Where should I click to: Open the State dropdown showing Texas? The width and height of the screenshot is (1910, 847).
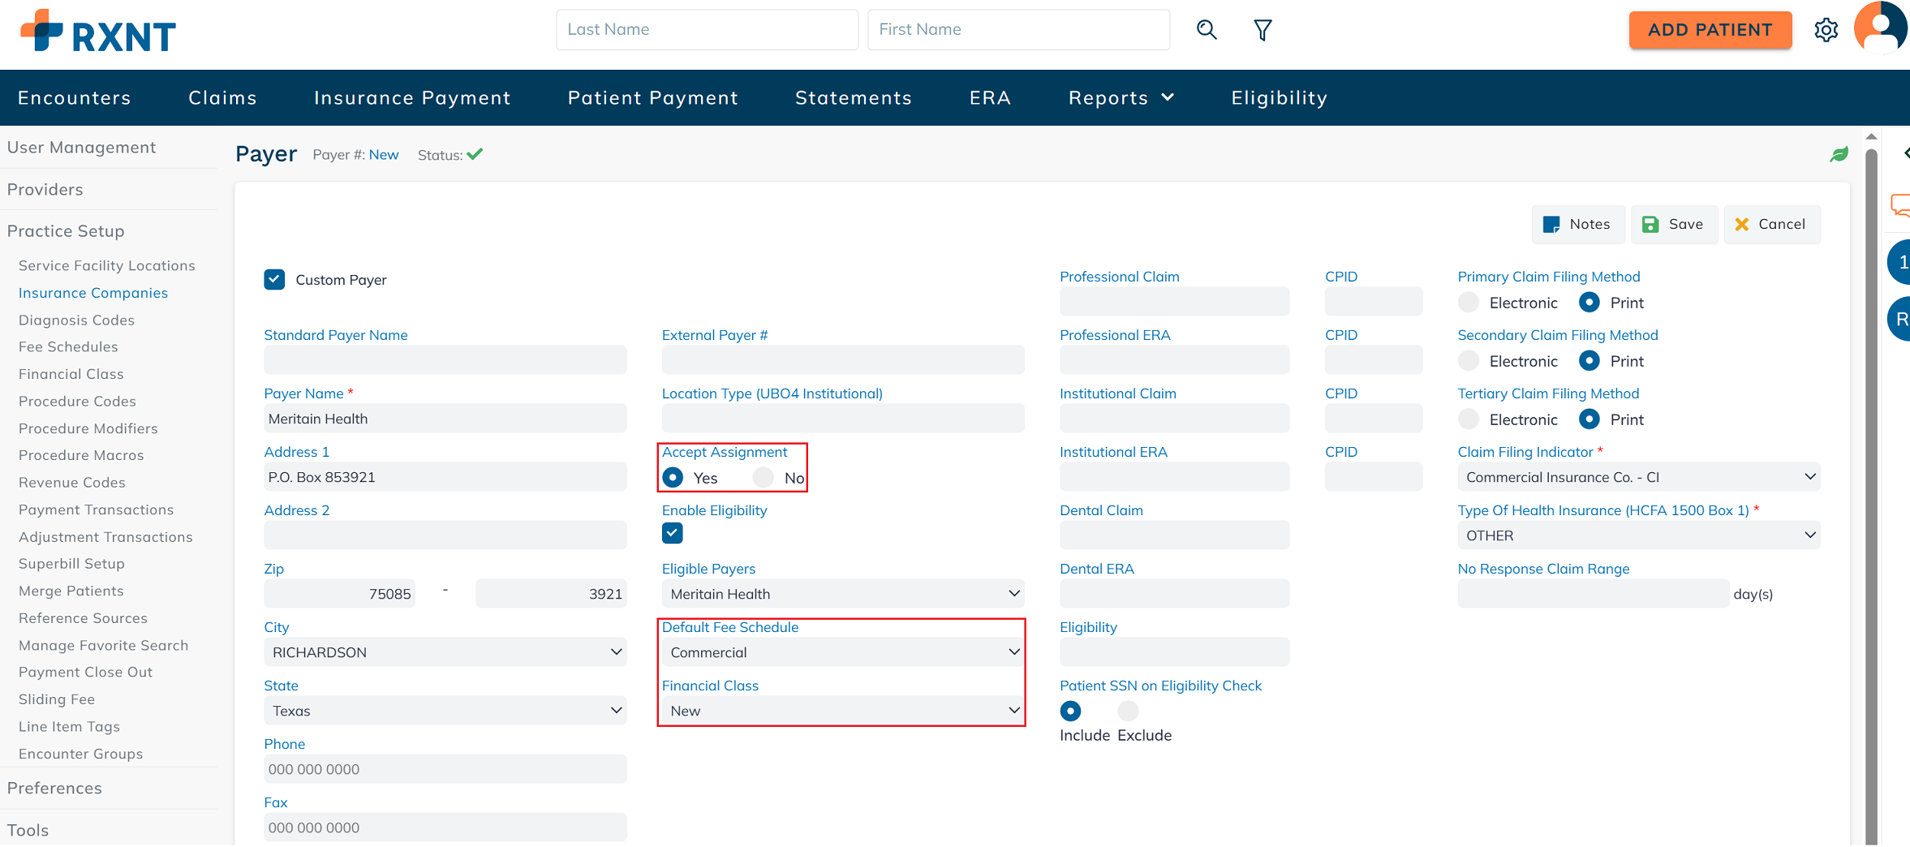tap(445, 711)
